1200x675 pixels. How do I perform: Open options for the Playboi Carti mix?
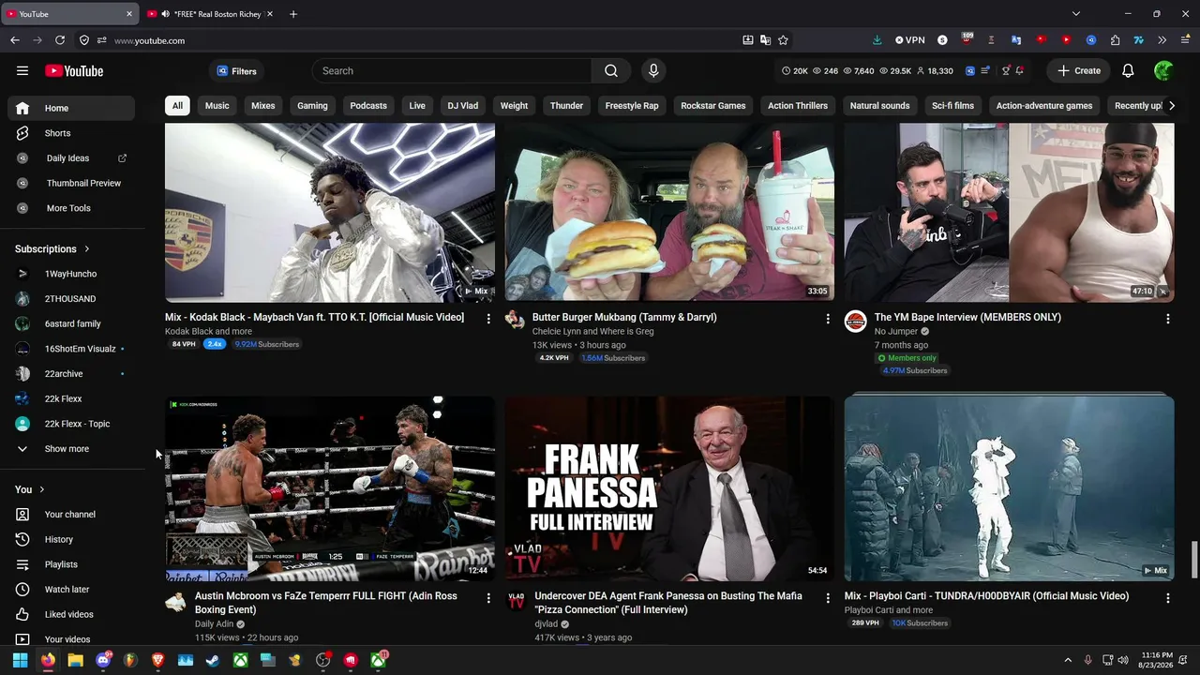click(1167, 597)
